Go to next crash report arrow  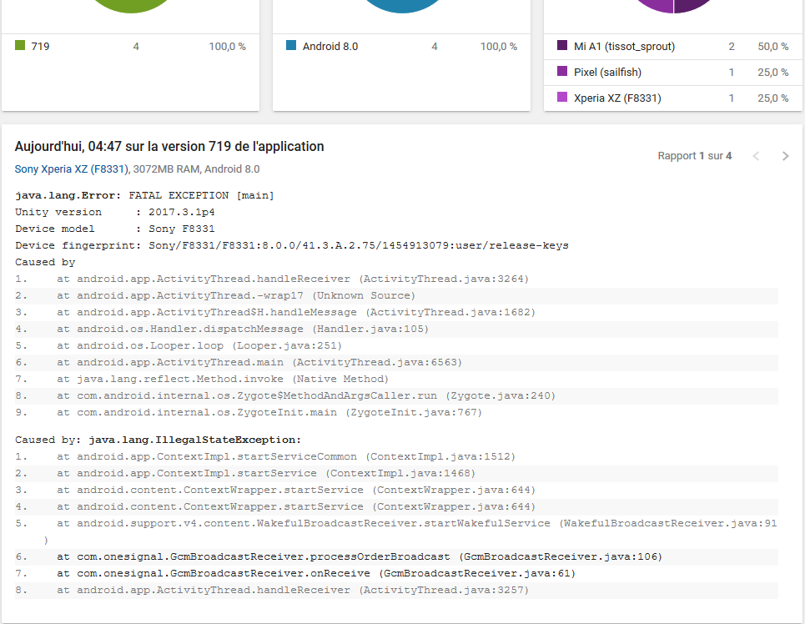[x=785, y=156]
